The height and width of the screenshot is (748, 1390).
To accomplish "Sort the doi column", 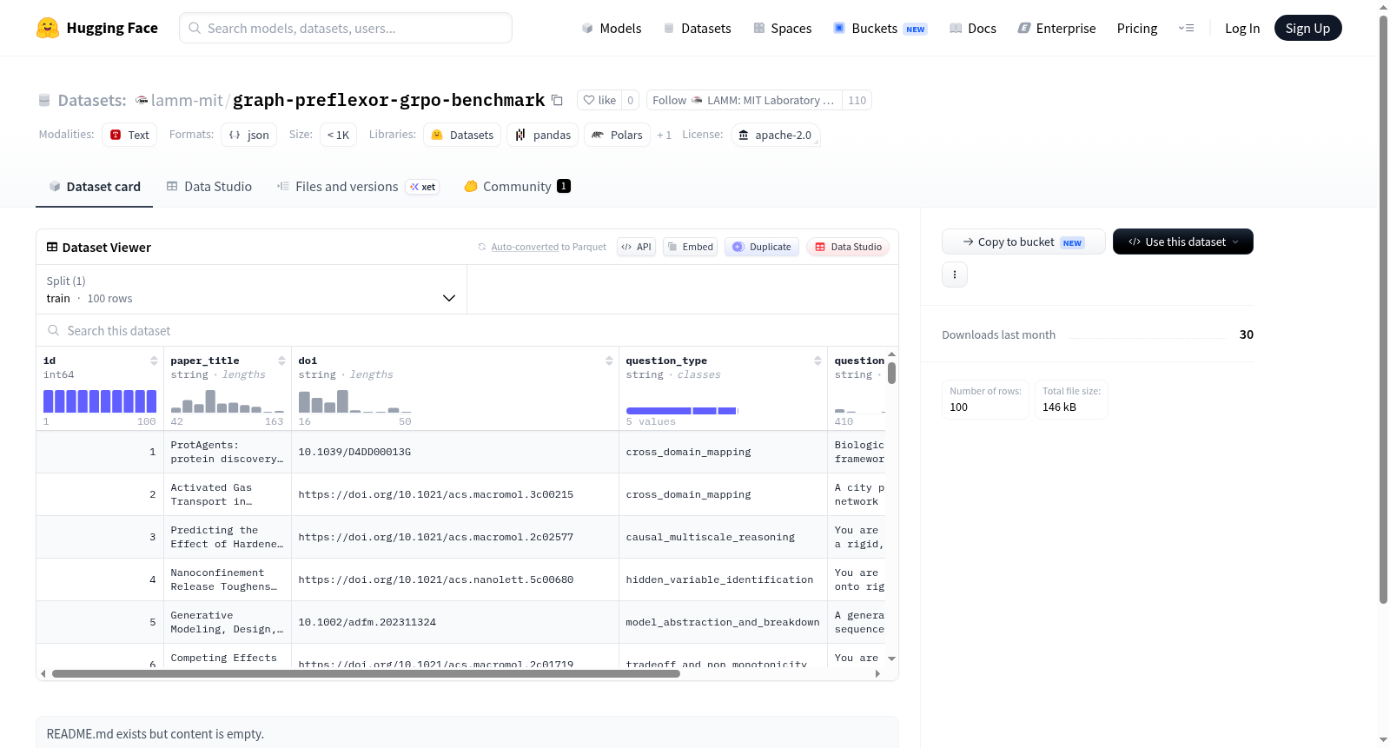I will (x=609, y=361).
